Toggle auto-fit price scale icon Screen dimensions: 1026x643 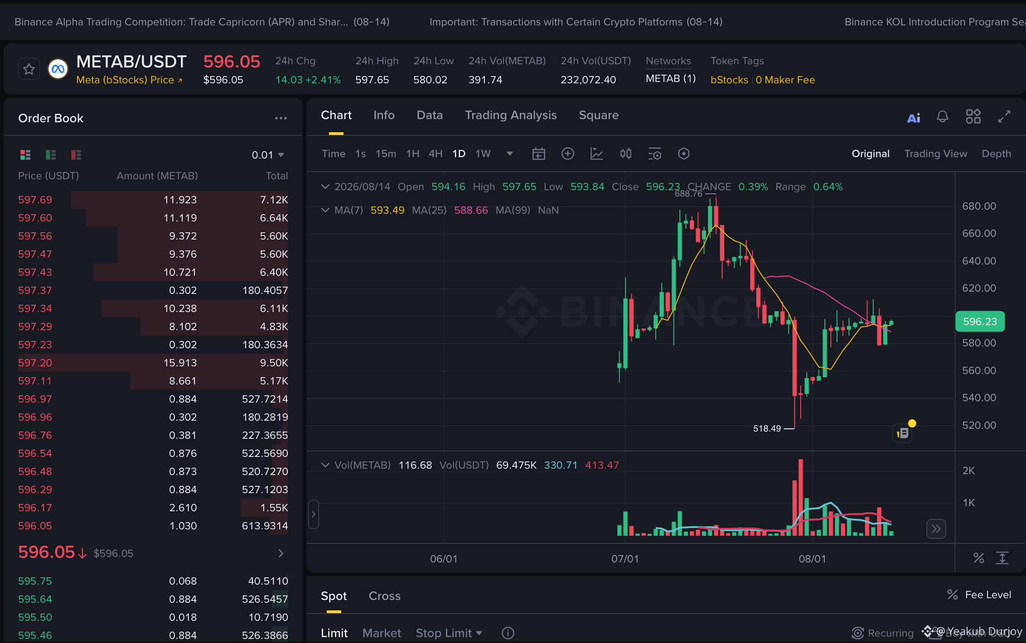click(1002, 558)
